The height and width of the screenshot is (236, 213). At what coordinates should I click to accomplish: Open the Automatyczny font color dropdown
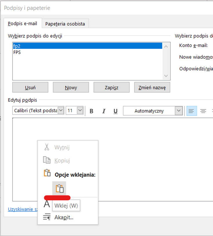pyautogui.click(x=179, y=111)
